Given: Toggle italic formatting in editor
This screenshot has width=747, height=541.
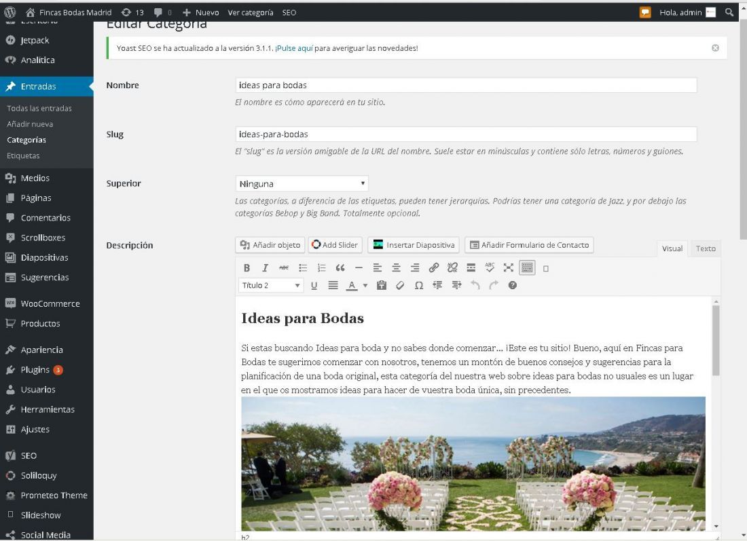Looking at the screenshot, I should tap(266, 268).
